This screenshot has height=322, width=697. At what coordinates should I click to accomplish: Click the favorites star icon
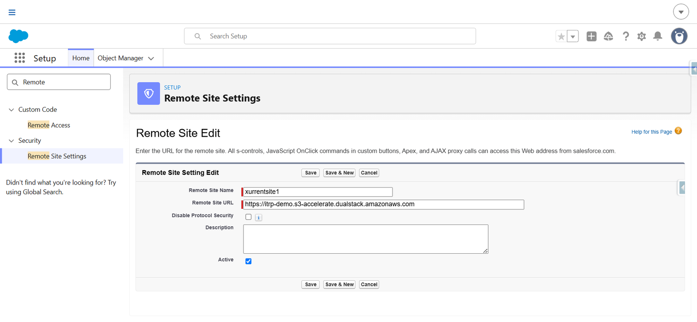click(562, 37)
